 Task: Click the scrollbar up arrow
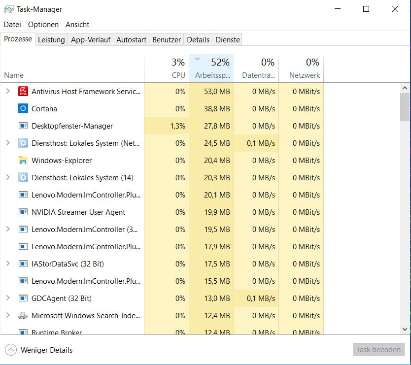(x=405, y=88)
